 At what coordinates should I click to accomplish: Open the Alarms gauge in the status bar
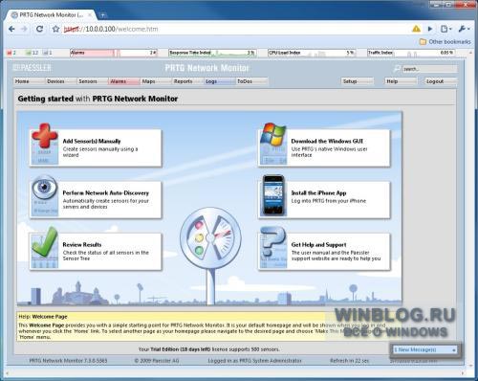click(114, 53)
